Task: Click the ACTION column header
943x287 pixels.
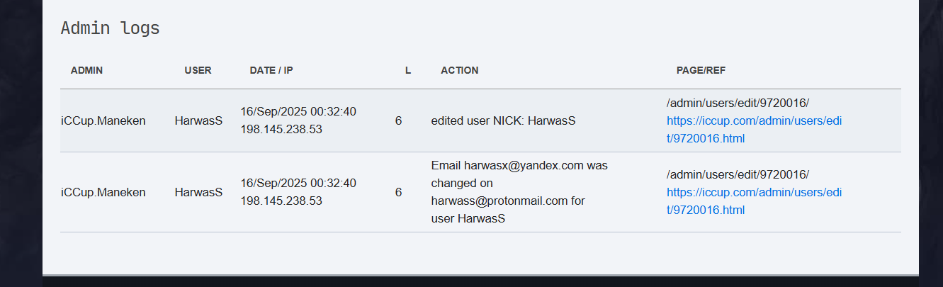Action: [x=459, y=70]
